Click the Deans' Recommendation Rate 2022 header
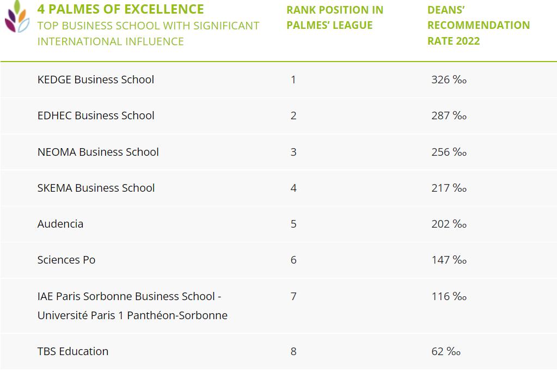The image size is (557, 372). (x=478, y=25)
